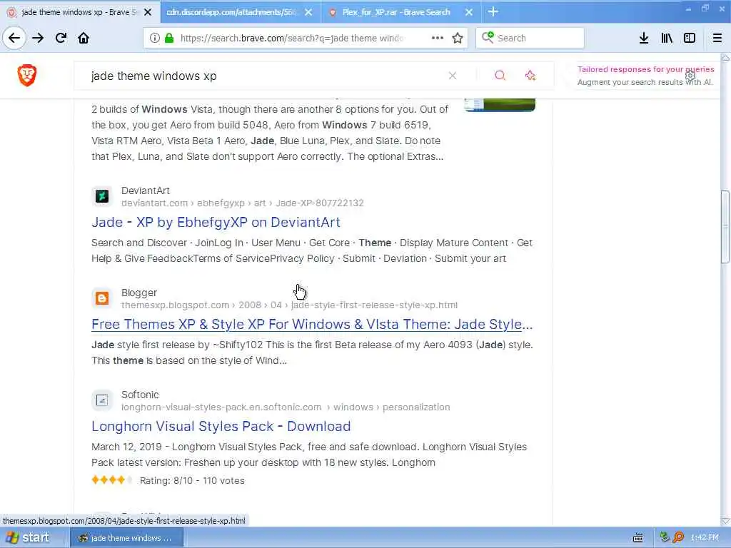Viewport: 731px width, 548px height.
Task: Click the browser address bar URL
Action: click(x=291, y=39)
